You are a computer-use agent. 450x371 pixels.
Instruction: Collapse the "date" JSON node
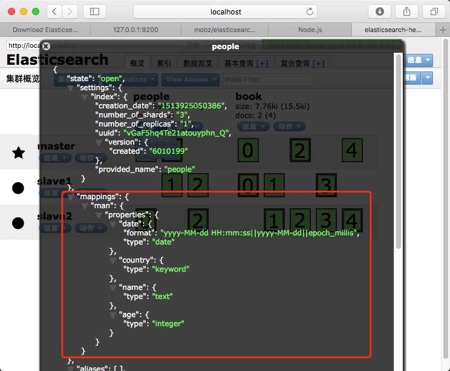coord(112,225)
